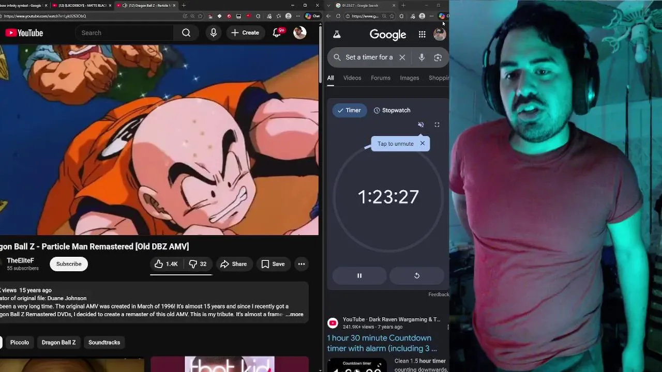Viewport: 662px width, 372px height.
Task: Clear the Google search box text
Action: (402, 57)
